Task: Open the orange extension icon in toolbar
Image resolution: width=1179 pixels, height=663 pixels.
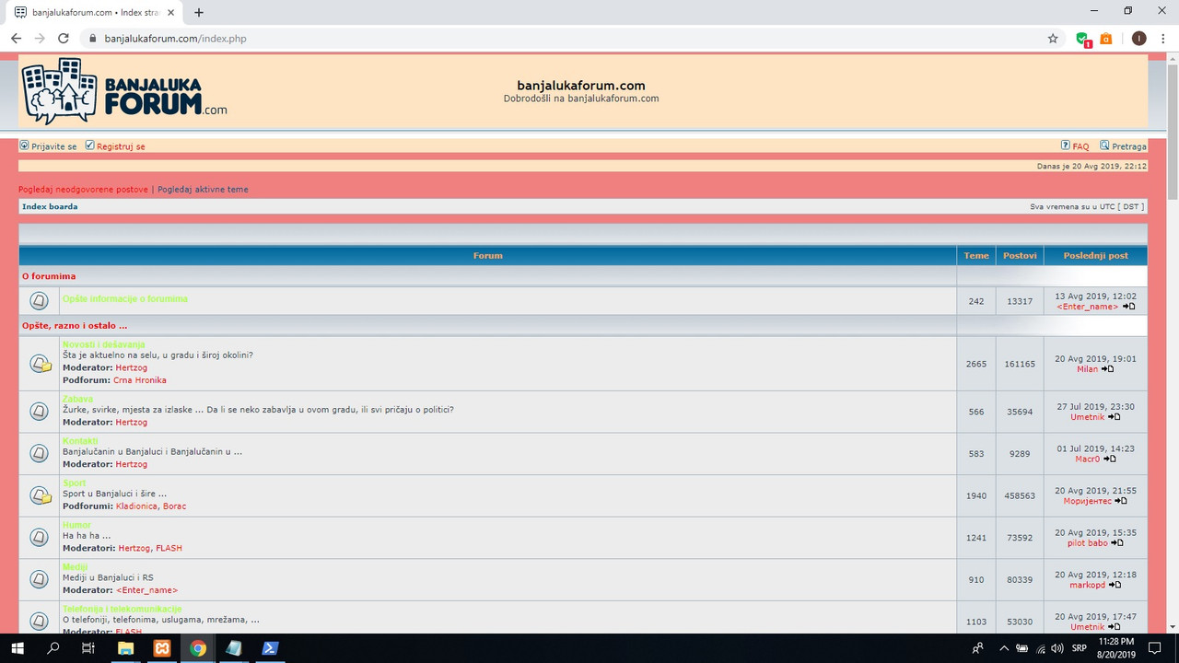Action: tap(1106, 39)
